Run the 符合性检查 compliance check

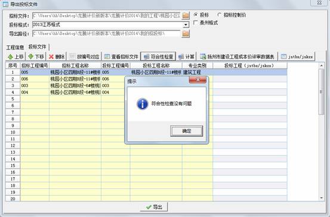click(158, 57)
